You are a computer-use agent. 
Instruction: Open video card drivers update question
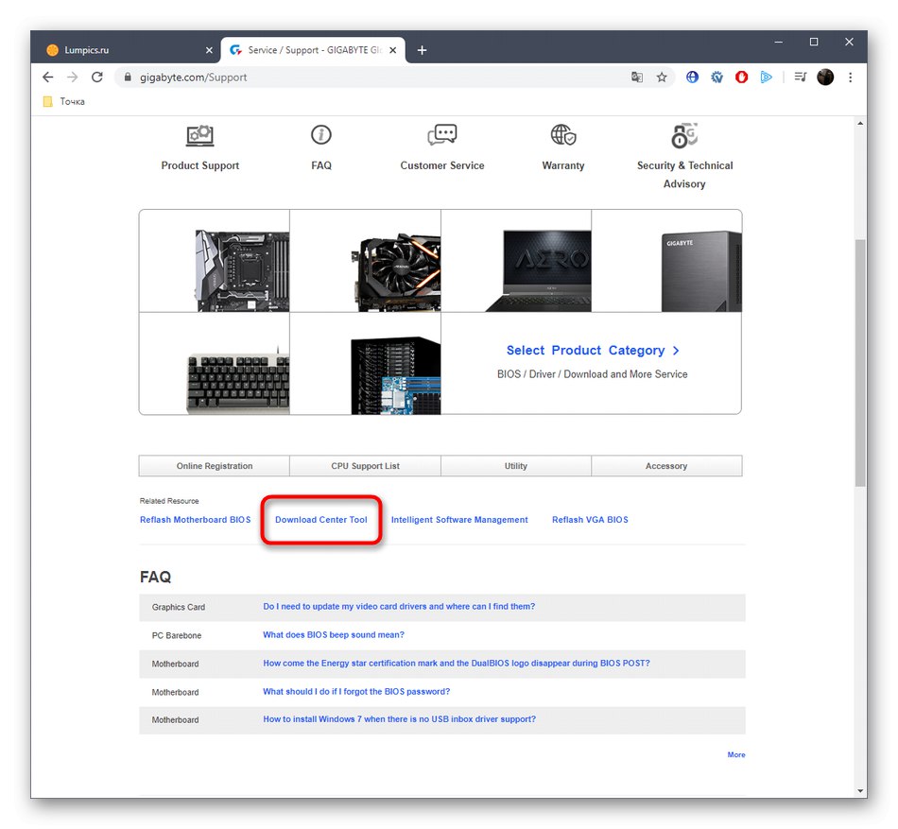click(x=399, y=606)
